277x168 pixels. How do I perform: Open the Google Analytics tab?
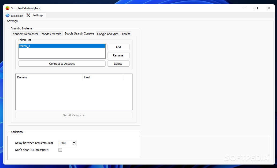[108, 34]
